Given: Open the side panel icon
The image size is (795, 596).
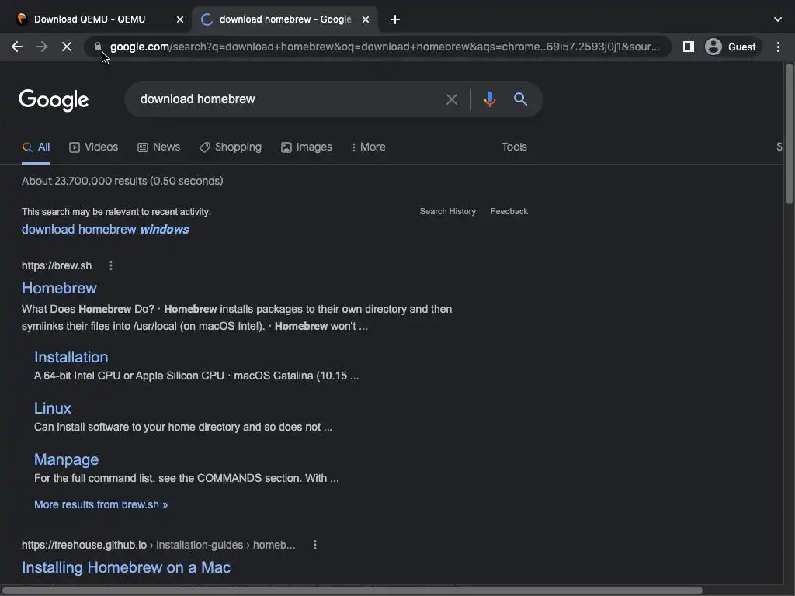Looking at the screenshot, I should [688, 47].
